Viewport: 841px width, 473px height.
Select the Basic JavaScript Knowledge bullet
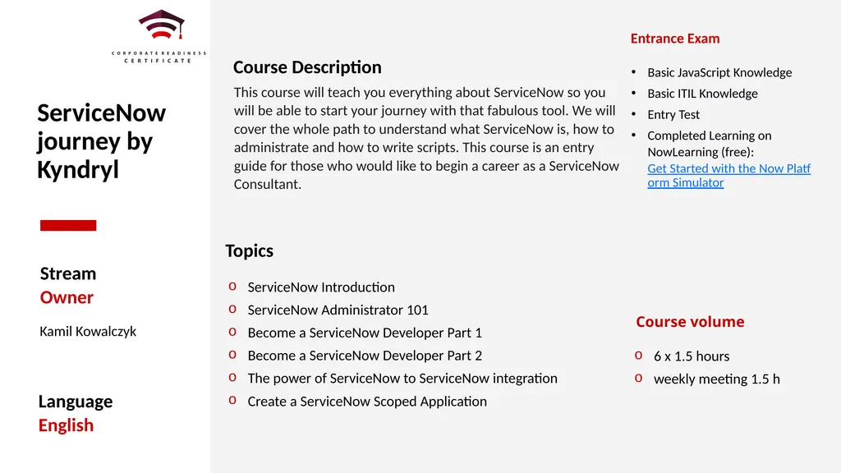(719, 72)
